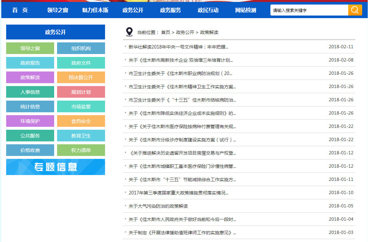Select 网站检测 in the top menu
Screen dimensions: 368x242
click(x=246, y=10)
